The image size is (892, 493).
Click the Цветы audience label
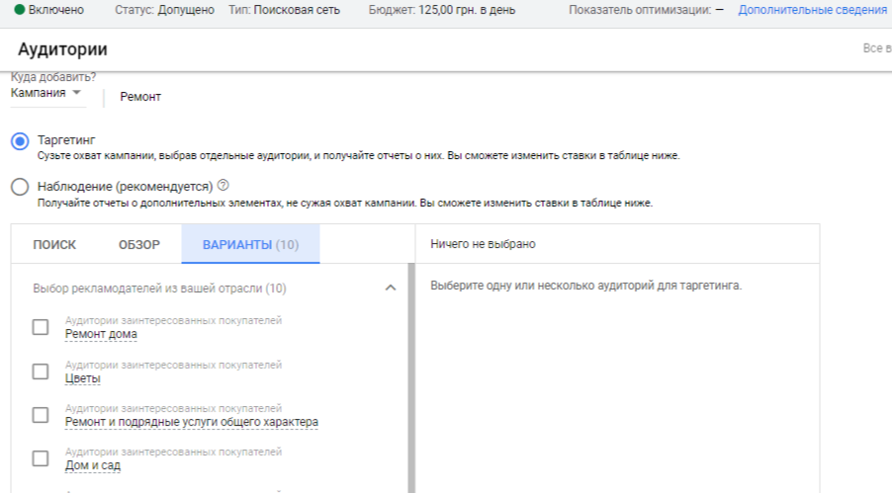coord(82,378)
